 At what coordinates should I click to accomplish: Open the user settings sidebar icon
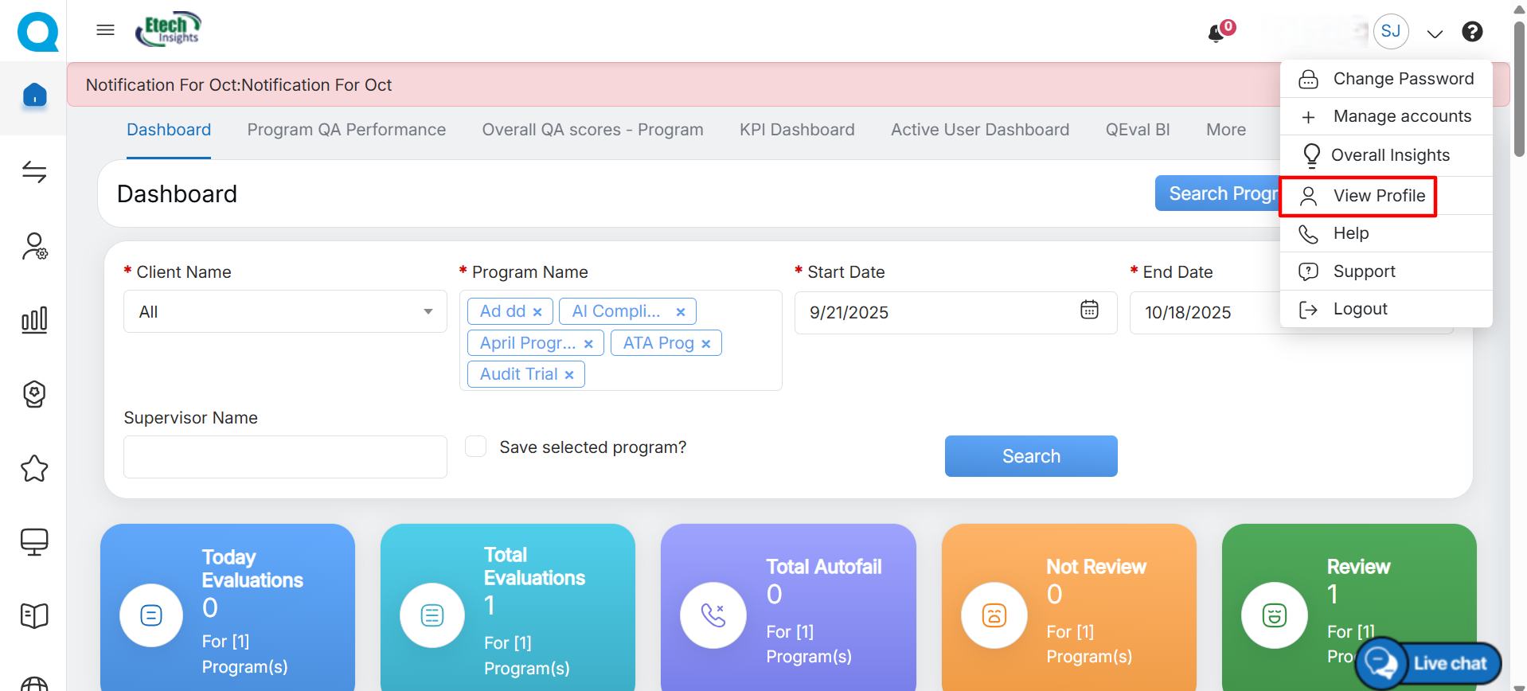point(34,247)
